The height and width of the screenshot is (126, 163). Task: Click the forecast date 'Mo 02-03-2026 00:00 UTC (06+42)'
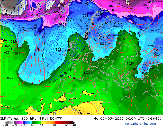[x=128, y=119]
